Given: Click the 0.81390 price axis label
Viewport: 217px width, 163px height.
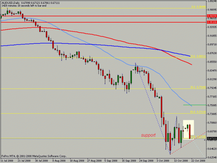Looking at the screenshot, I should tap(212, 79).
